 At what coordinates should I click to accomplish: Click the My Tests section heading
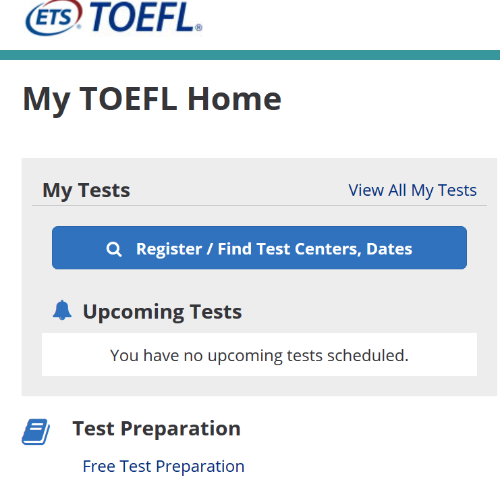(86, 190)
